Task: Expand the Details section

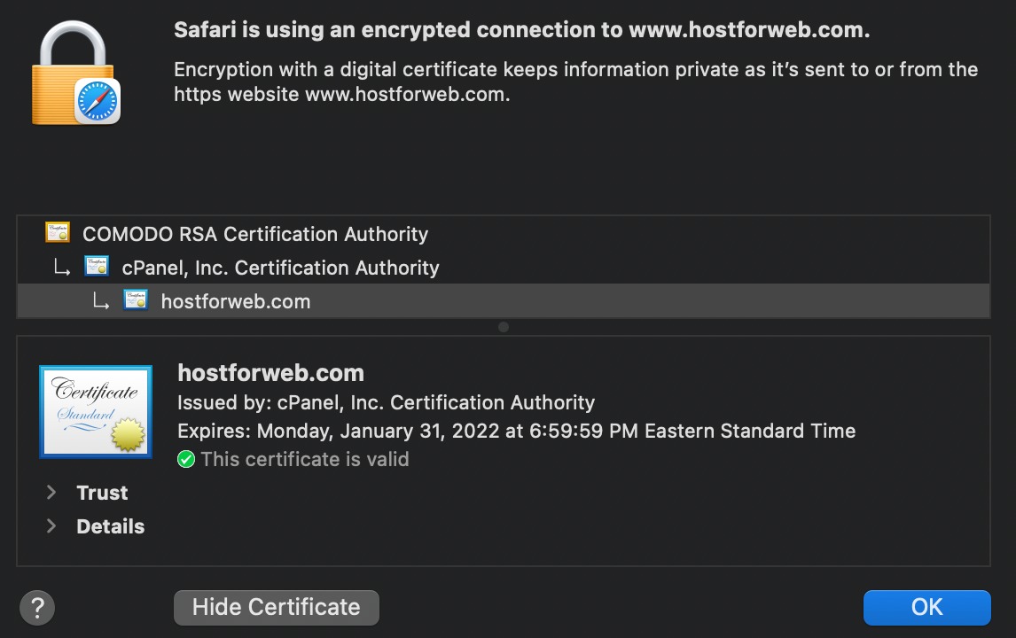Action: (x=51, y=526)
